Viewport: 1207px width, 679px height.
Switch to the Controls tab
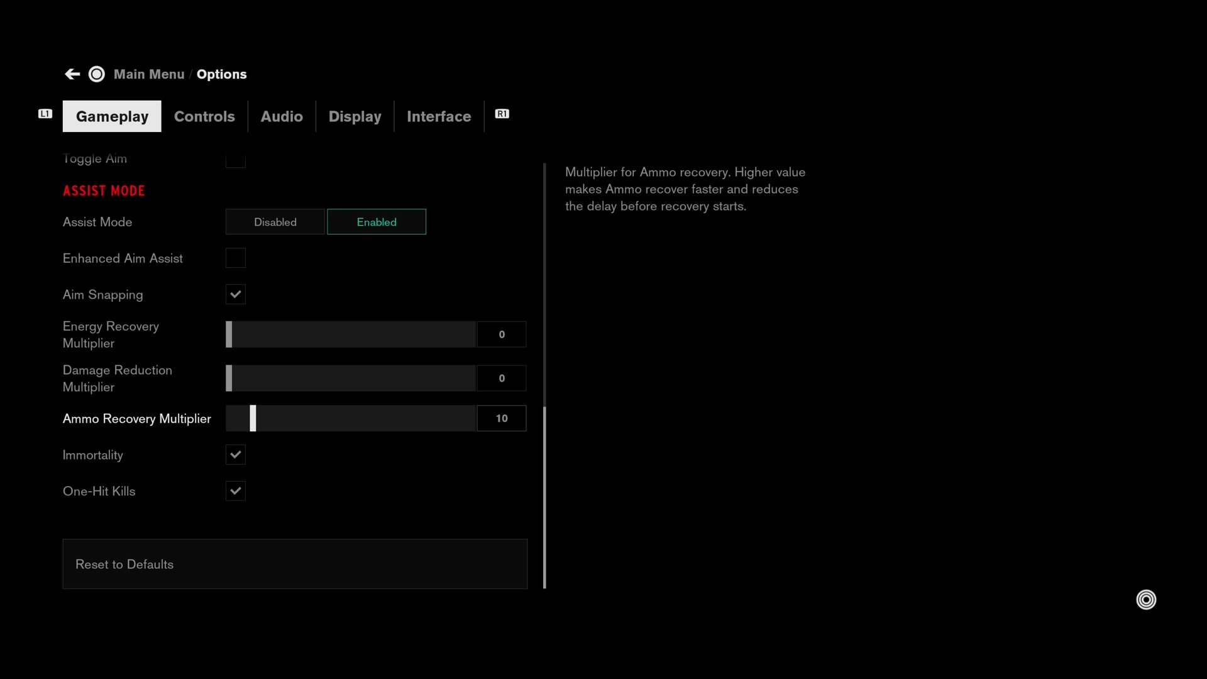click(204, 117)
